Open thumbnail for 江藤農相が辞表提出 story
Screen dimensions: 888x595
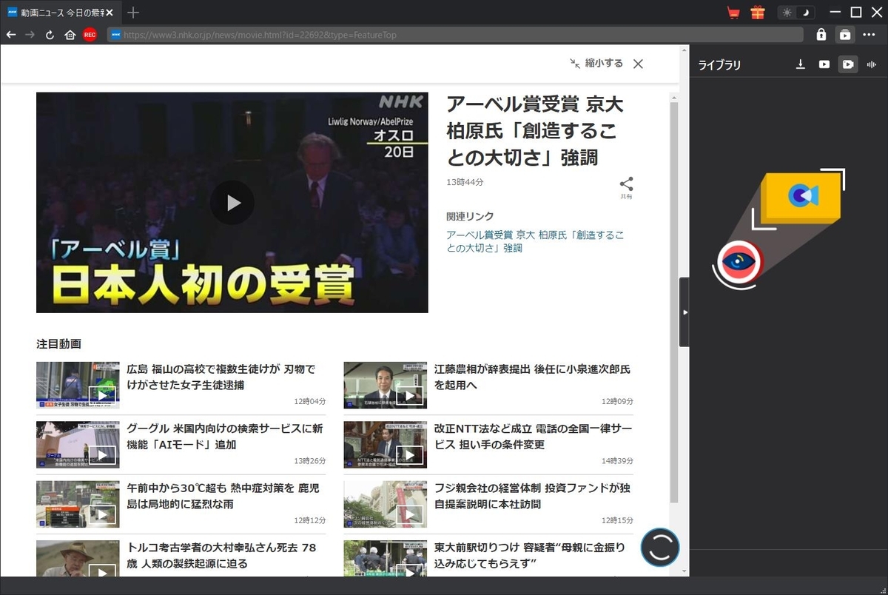[x=385, y=385]
